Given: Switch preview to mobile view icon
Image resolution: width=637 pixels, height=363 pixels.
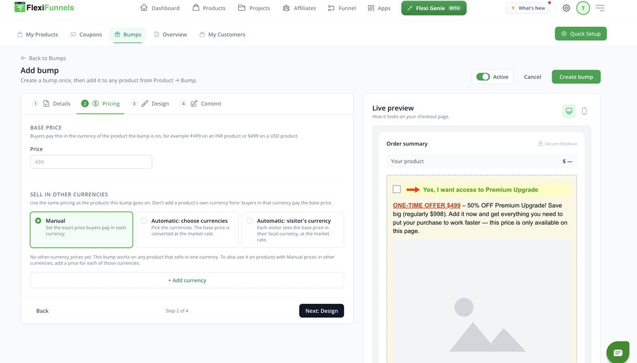Looking at the screenshot, I should (x=584, y=111).
